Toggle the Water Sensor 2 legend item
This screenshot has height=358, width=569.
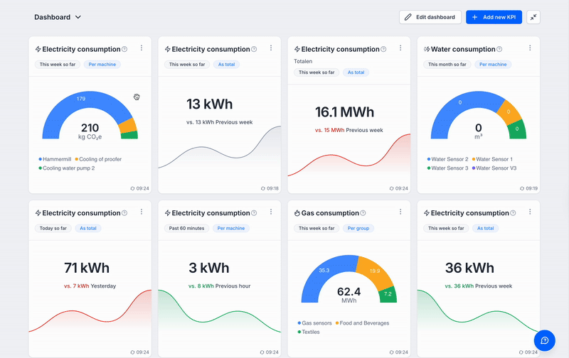click(448, 159)
